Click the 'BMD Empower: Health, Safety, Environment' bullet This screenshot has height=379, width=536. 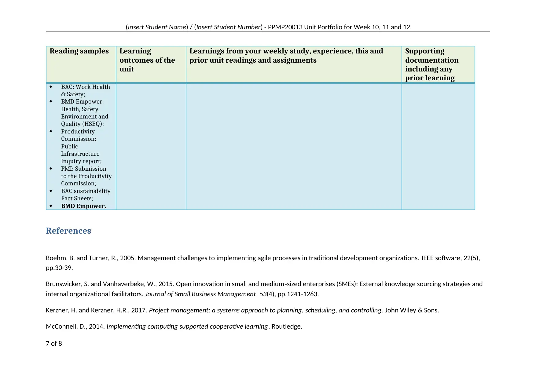[85, 113]
